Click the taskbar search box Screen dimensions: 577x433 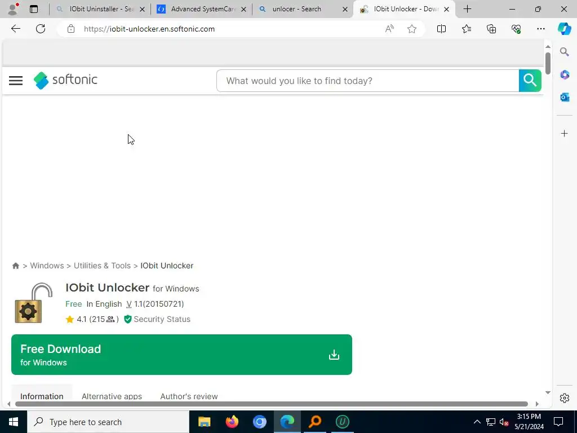coord(108,422)
